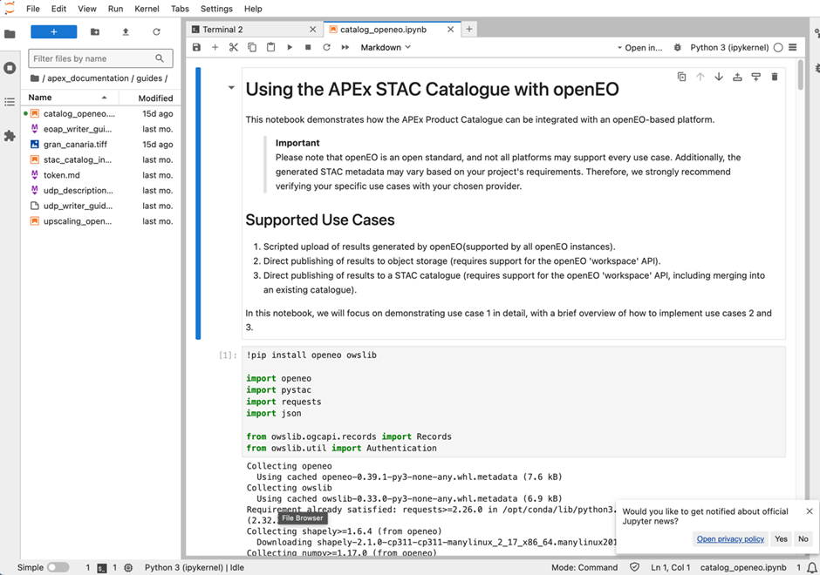Open the Help menu
This screenshot has width=820, height=575.
tap(253, 9)
